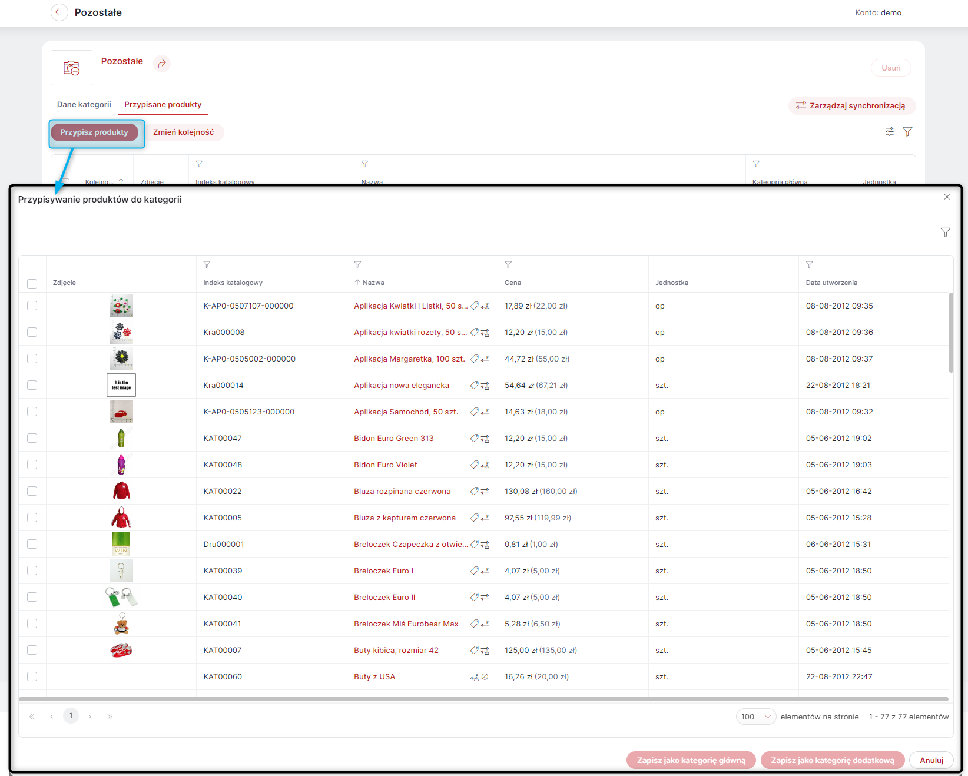Click the share arrow icon beside Pozostałe category name

tap(162, 63)
